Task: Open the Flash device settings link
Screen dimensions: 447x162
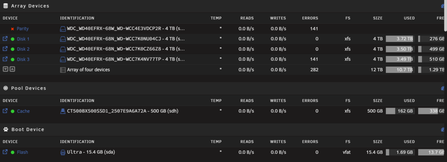Action: coord(22,152)
